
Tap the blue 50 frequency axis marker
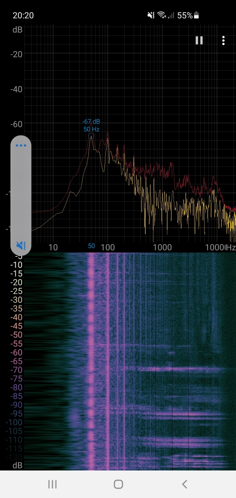pyautogui.click(x=91, y=246)
